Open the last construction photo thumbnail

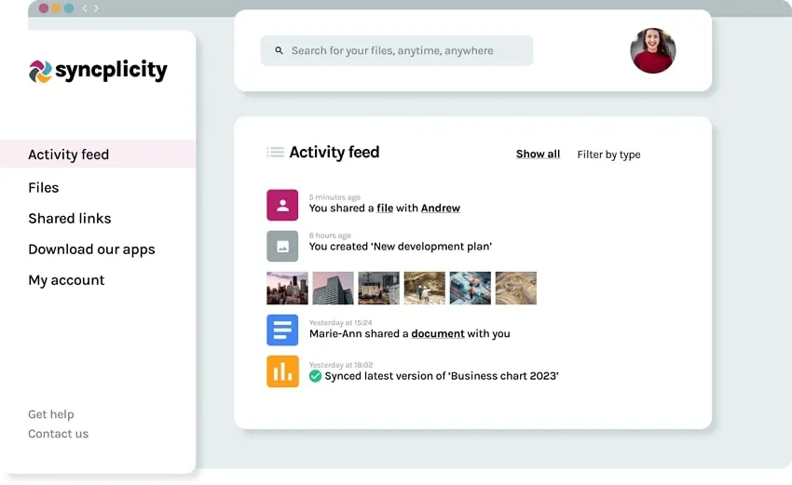tap(515, 288)
